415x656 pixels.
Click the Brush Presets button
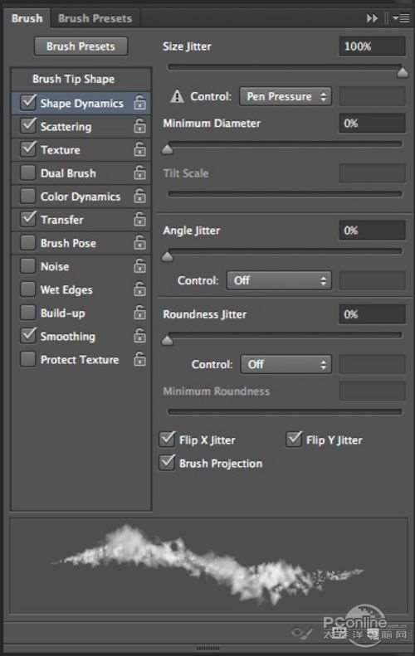(81, 46)
